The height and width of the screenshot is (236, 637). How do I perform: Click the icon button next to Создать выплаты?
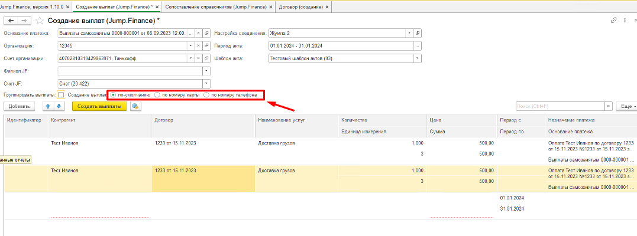pos(135,106)
